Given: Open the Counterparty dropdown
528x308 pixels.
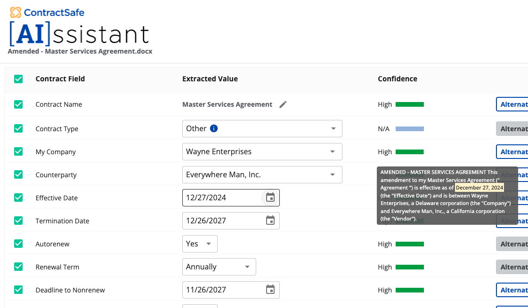Looking at the screenshot, I should pyautogui.click(x=333, y=174).
